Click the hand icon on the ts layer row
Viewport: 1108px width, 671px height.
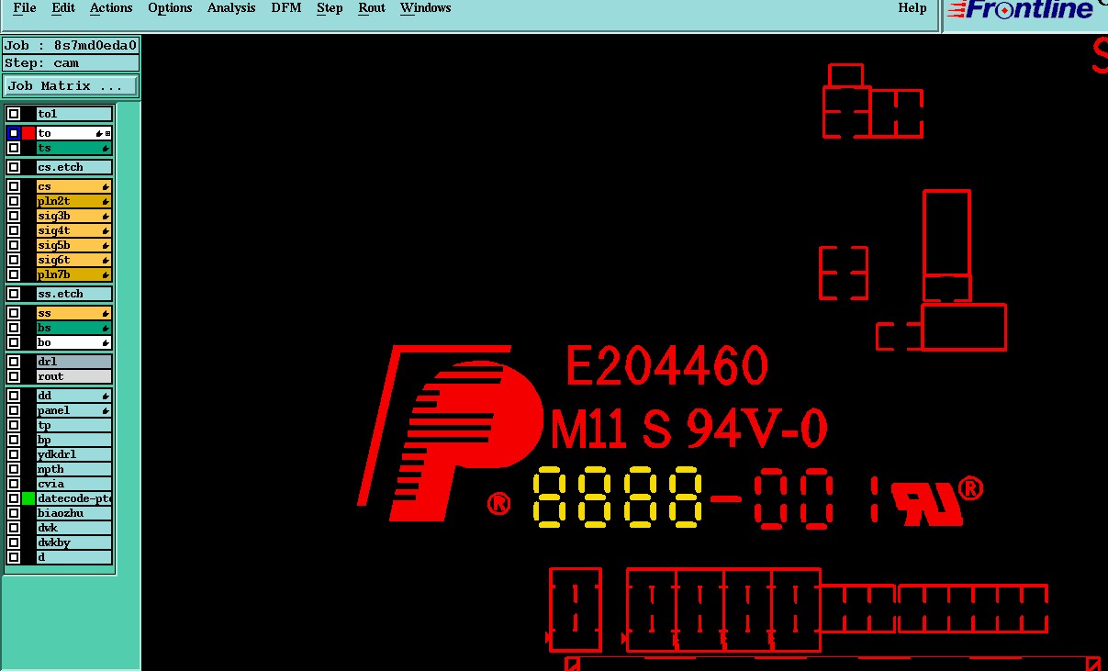pos(106,149)
